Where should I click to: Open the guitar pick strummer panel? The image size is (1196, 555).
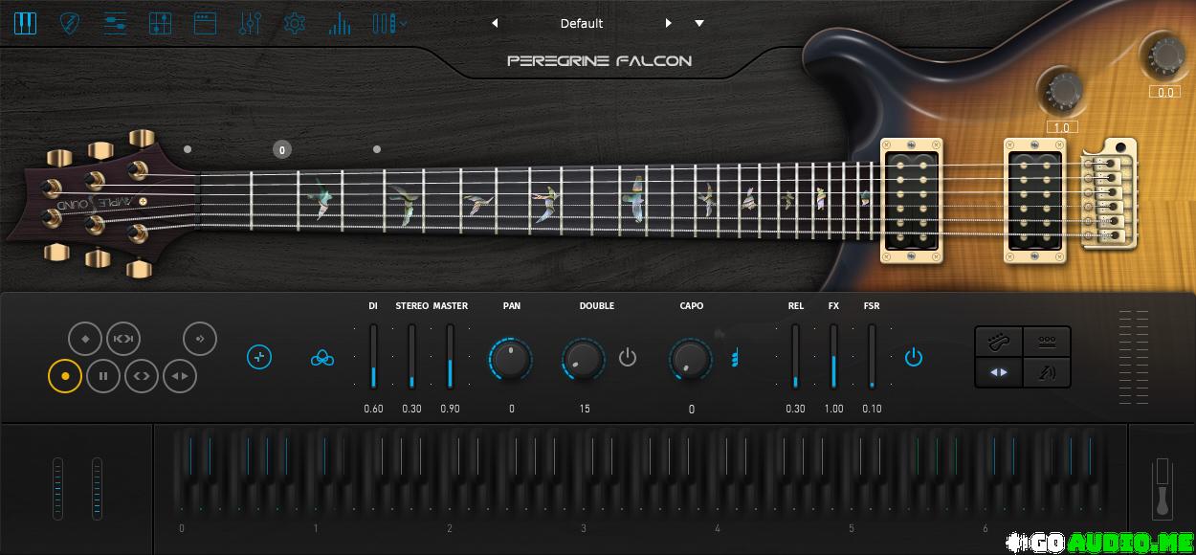pyautogui.click(x=70, y=24)
